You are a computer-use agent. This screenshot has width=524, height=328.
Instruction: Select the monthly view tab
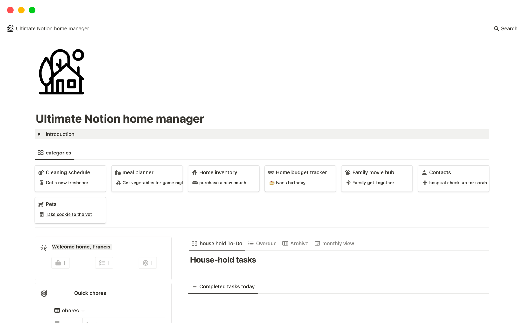click(334, 244)
